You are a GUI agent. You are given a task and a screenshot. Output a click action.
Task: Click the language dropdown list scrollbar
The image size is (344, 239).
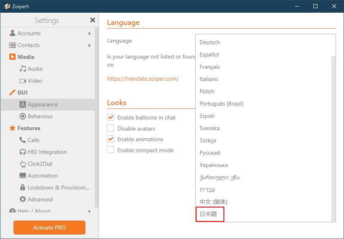pos(333,138)
